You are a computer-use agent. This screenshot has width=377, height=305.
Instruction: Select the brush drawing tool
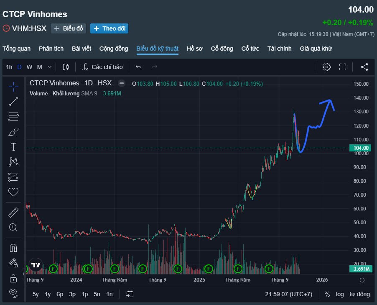13,132
